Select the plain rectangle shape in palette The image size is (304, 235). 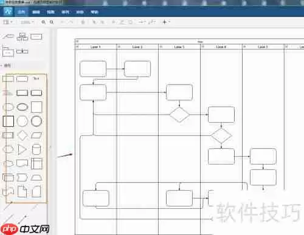(8, 79)
